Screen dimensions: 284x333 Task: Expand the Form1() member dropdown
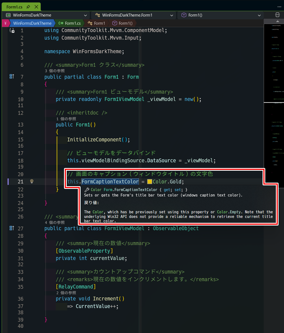(220, 15)
